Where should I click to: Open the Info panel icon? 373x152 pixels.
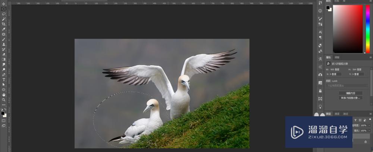tap(320, 11)
